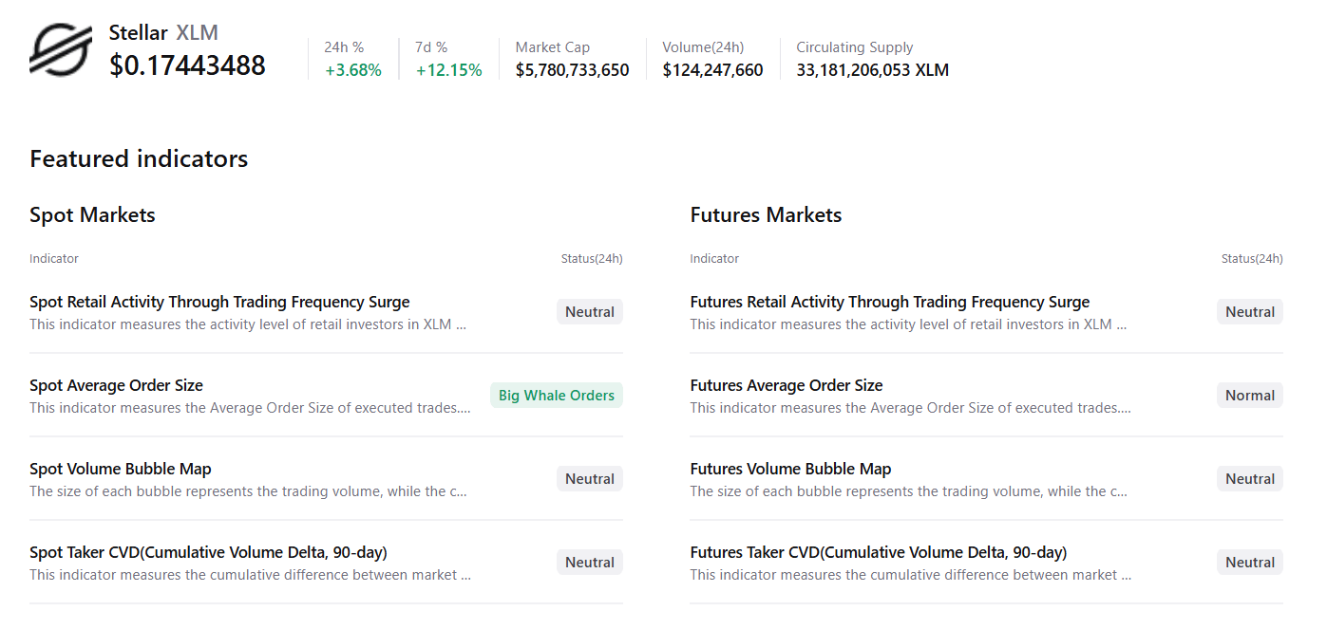Open the Futures Taker CVD 90-day indicator
Image resolution: width=1327 pixels, height=629 pixels.
point(878,553)
